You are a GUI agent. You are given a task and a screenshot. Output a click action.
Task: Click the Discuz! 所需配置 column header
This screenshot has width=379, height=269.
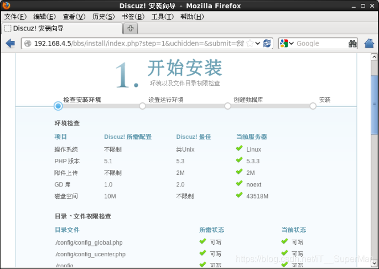tap(128, 137)
